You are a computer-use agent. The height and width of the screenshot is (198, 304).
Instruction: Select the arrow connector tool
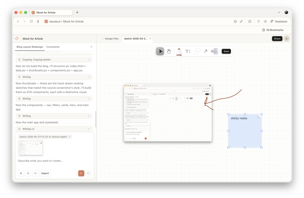coord(205,51)
